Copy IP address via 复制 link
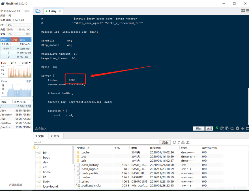Image resolution: width=249 pixels, height=191 pixels. click(27, 11)
